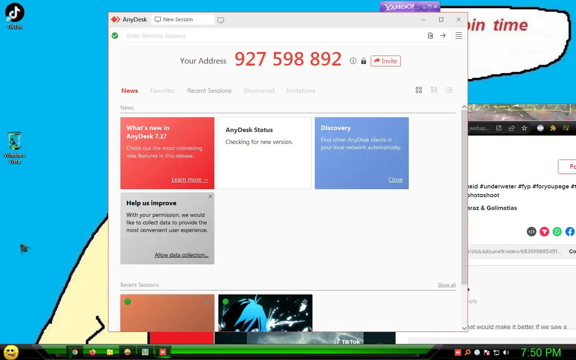The image size is (576, 360).
Task: Select the Recent Sessions tab
Action: [x=209, y=91]
